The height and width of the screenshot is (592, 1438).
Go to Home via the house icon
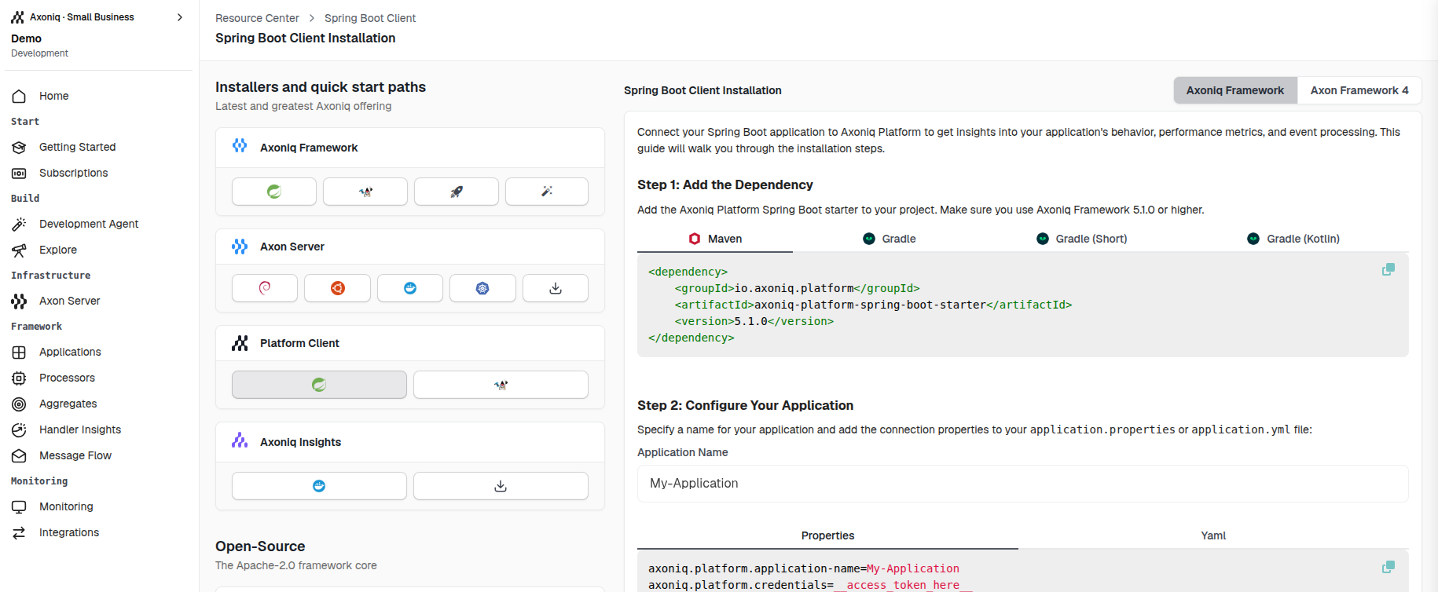[x=19, y=96]
